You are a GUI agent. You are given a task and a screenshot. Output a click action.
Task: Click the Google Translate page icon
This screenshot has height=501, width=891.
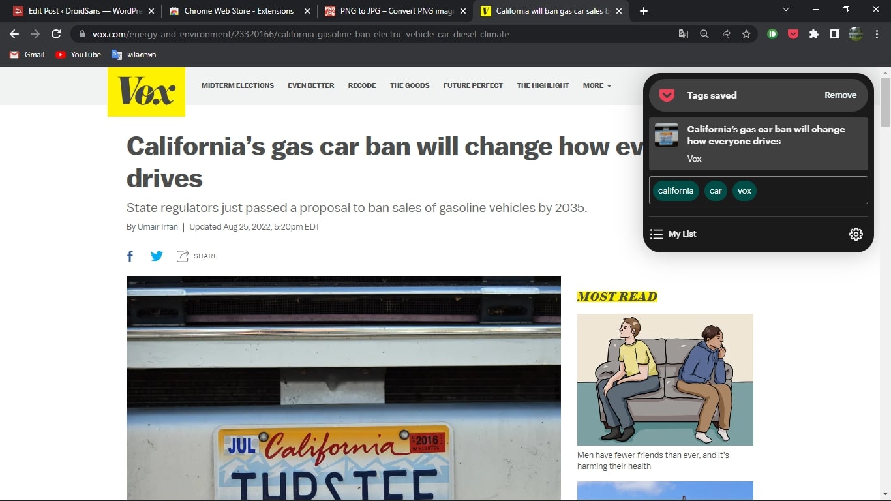pos(684,34)
